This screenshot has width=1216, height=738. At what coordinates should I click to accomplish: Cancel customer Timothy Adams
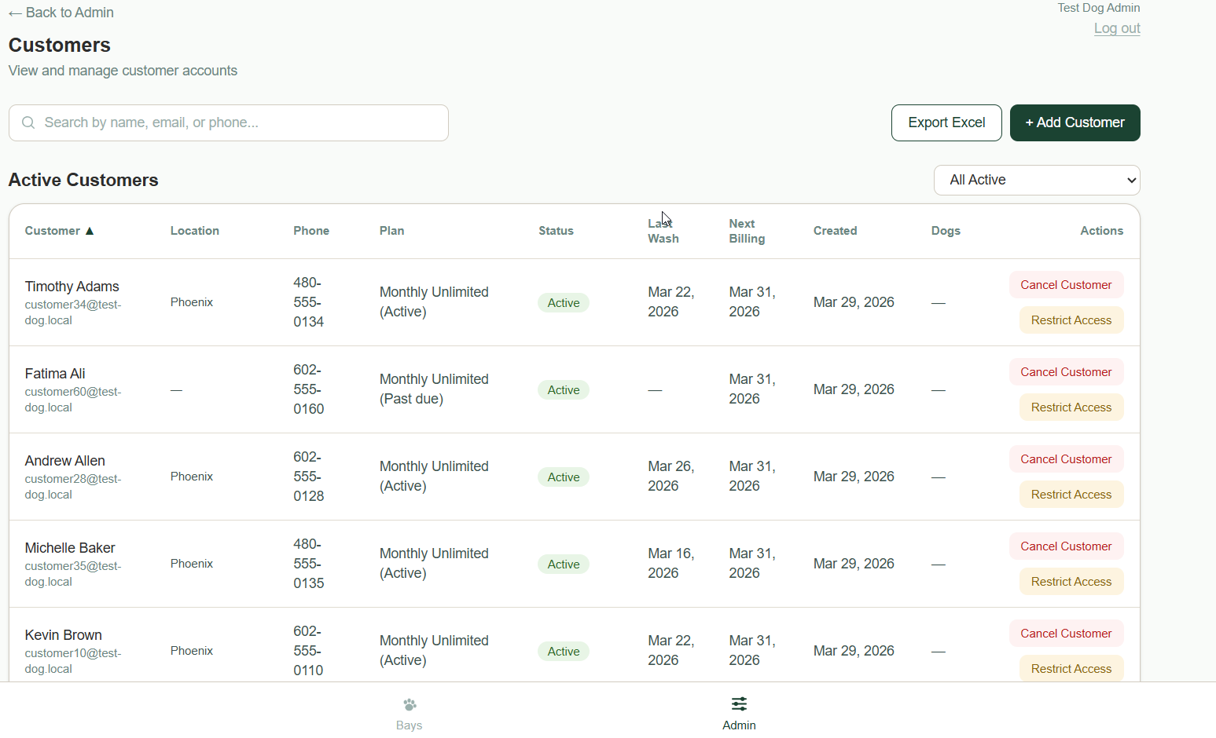click(x=1066, y=284)
